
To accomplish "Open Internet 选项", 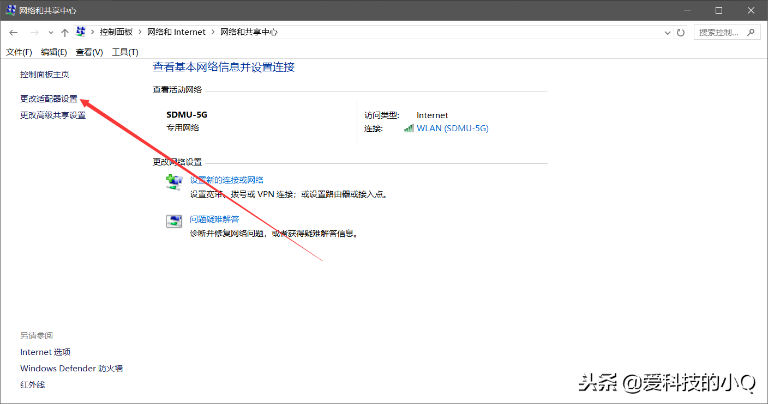I will [x=45, y=352].
